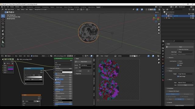Open the Window menu
The width and height of the screenshot is (195, 109).
(17, 7)
